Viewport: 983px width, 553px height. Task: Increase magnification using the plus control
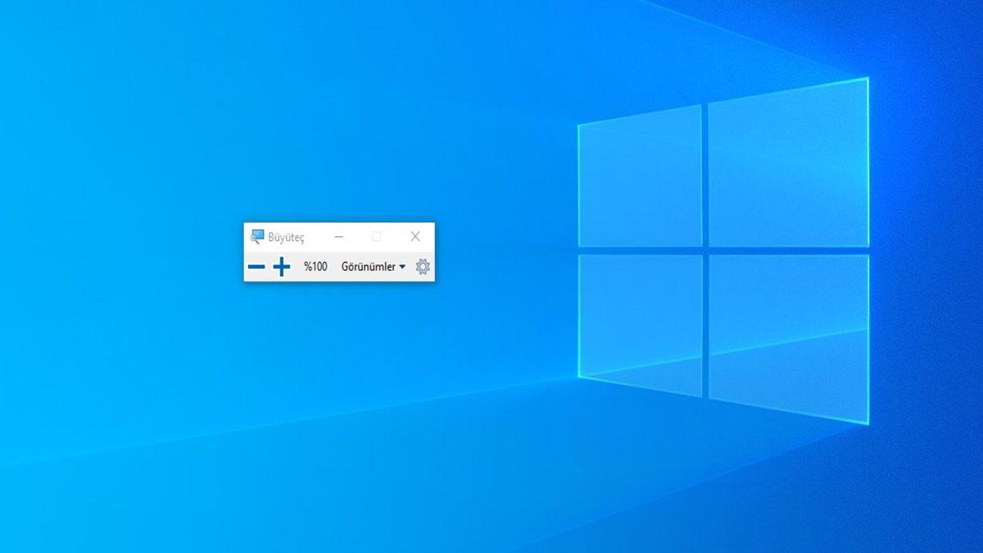tap(280, 266)
